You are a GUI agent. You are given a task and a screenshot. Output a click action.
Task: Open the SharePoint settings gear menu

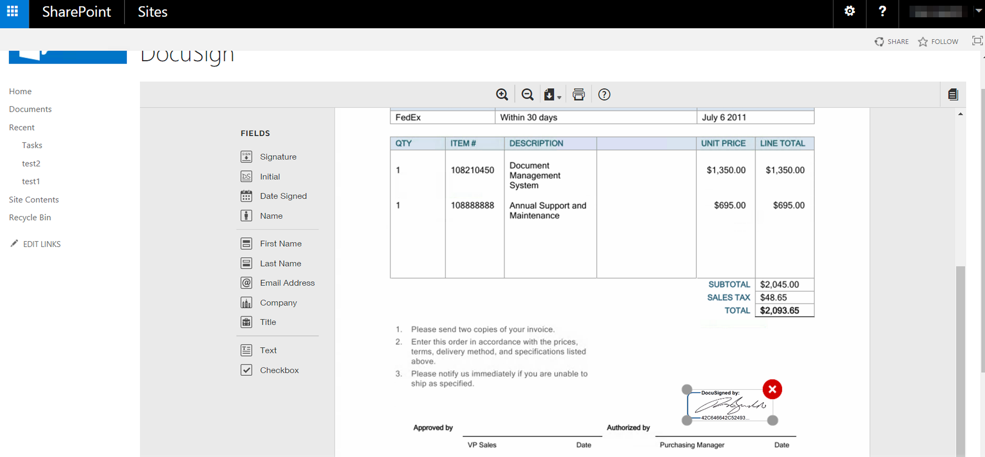tap(849, 11)
